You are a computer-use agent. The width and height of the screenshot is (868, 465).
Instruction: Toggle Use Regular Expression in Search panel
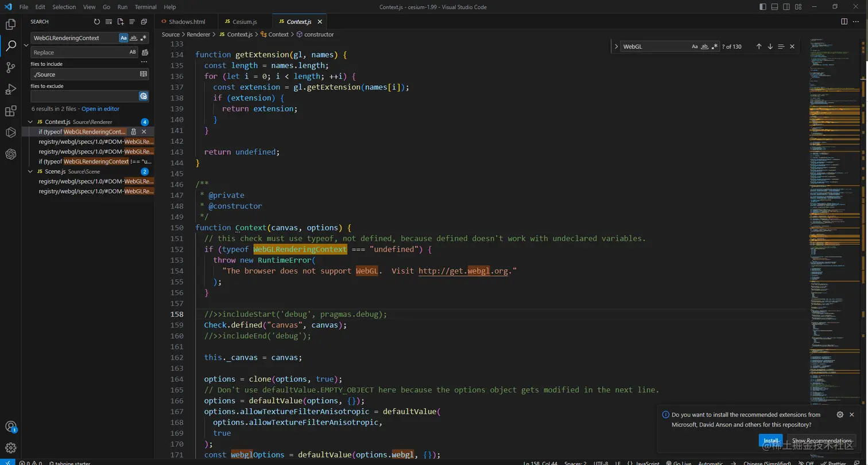(143, 38)
